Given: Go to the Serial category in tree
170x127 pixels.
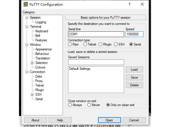Looking at the screenshot, I should pos(39,99).
